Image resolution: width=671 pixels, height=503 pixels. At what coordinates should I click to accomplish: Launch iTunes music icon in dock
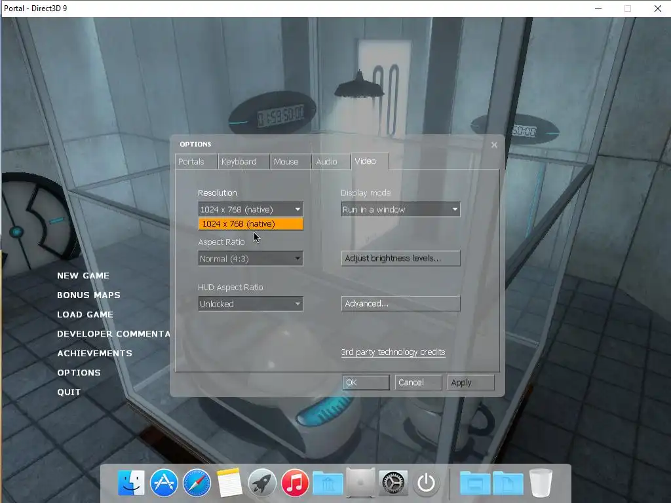(x=295, y=483)
